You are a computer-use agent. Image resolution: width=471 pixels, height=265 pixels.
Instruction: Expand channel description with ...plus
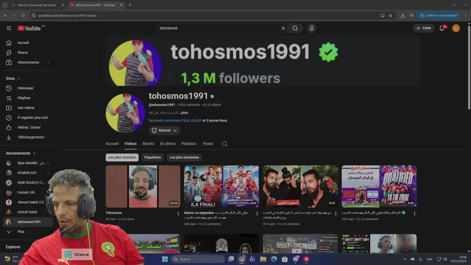[x=184, y=113]
